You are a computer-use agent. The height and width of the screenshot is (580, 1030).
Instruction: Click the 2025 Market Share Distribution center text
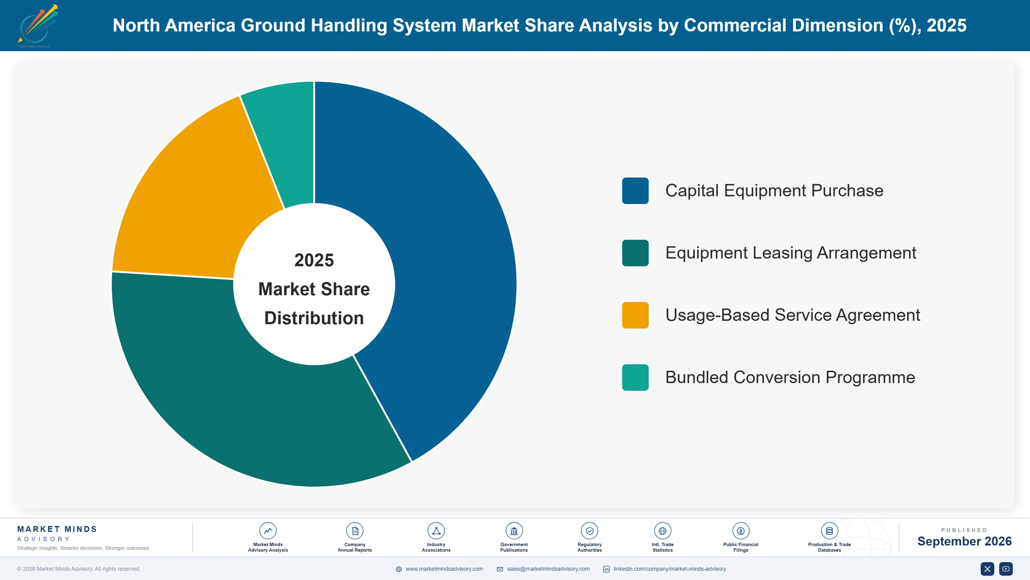(x=314, y=289)
